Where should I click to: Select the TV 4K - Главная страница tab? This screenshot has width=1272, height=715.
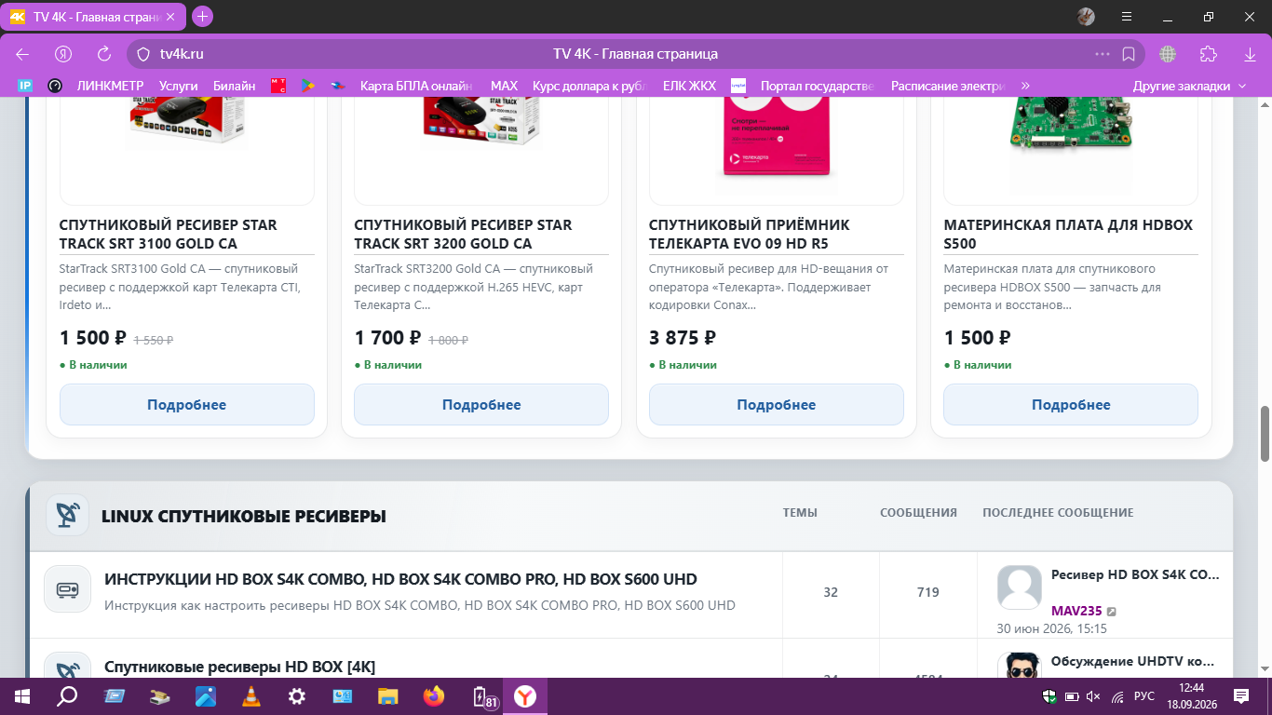click(91, 17)
